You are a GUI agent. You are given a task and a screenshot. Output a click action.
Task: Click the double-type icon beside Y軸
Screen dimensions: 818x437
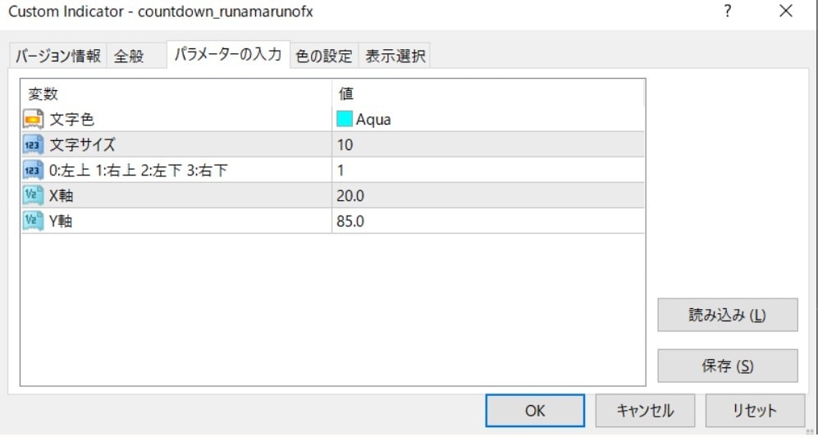33,221
